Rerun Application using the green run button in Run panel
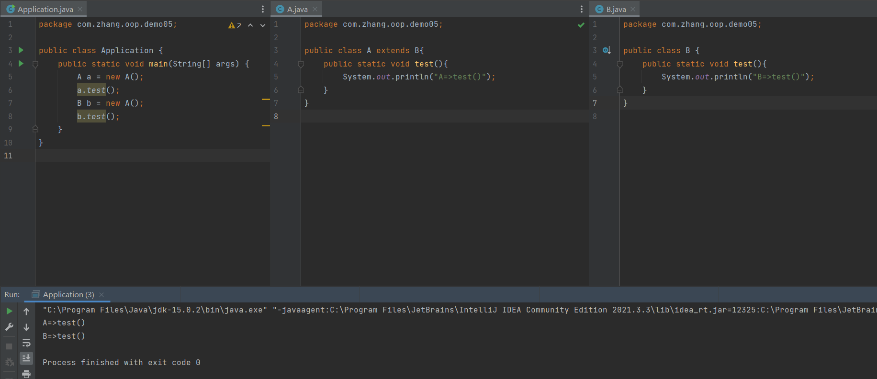This screenshot has width=877, height=379. (x=9, y=311)
